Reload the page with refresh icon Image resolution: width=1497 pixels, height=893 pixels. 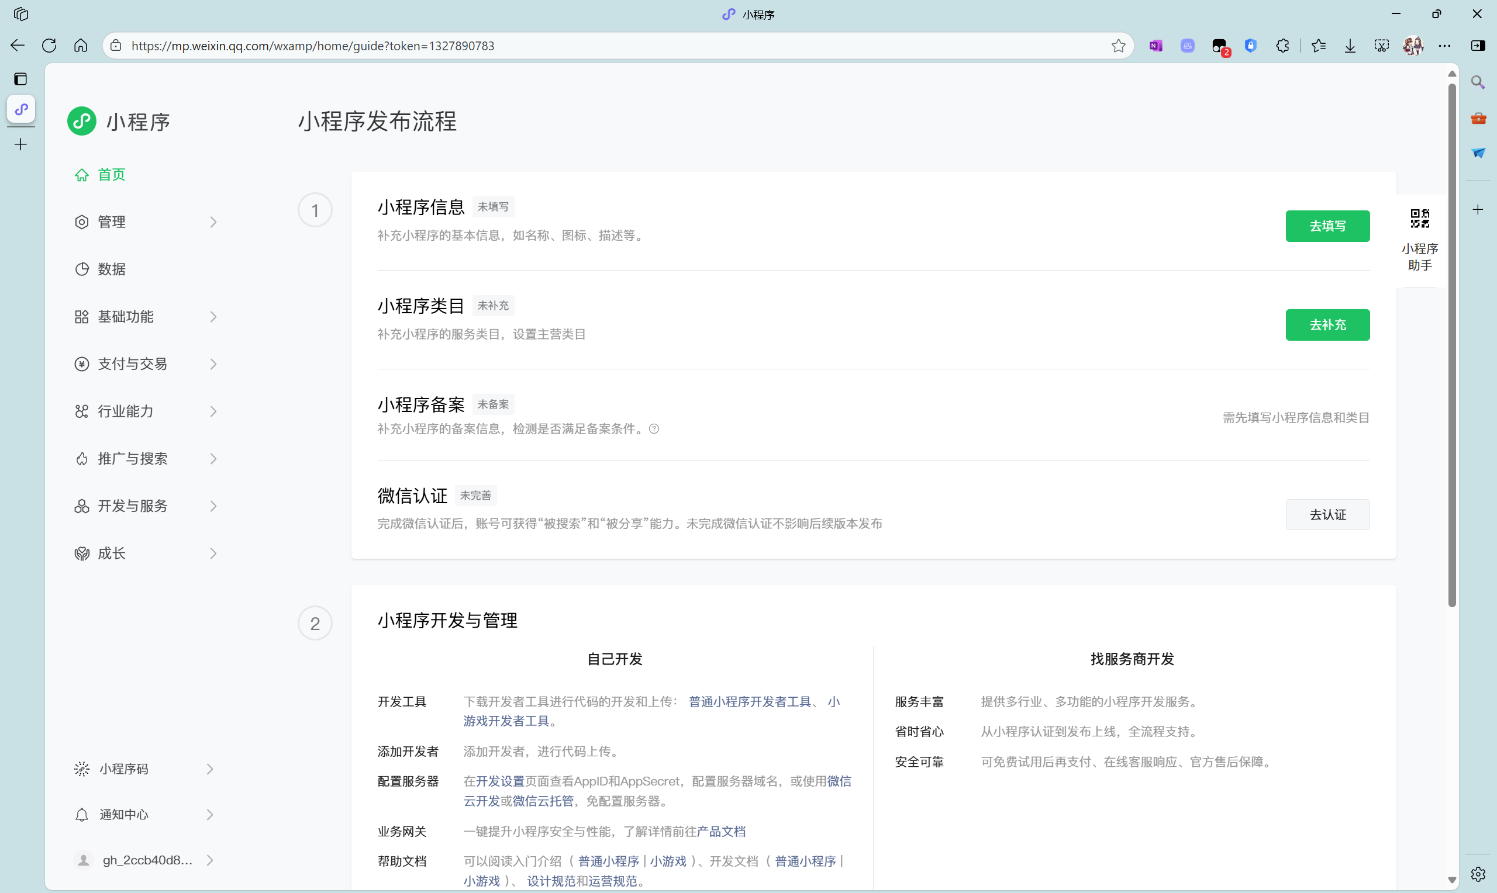[x=49, y=46]
